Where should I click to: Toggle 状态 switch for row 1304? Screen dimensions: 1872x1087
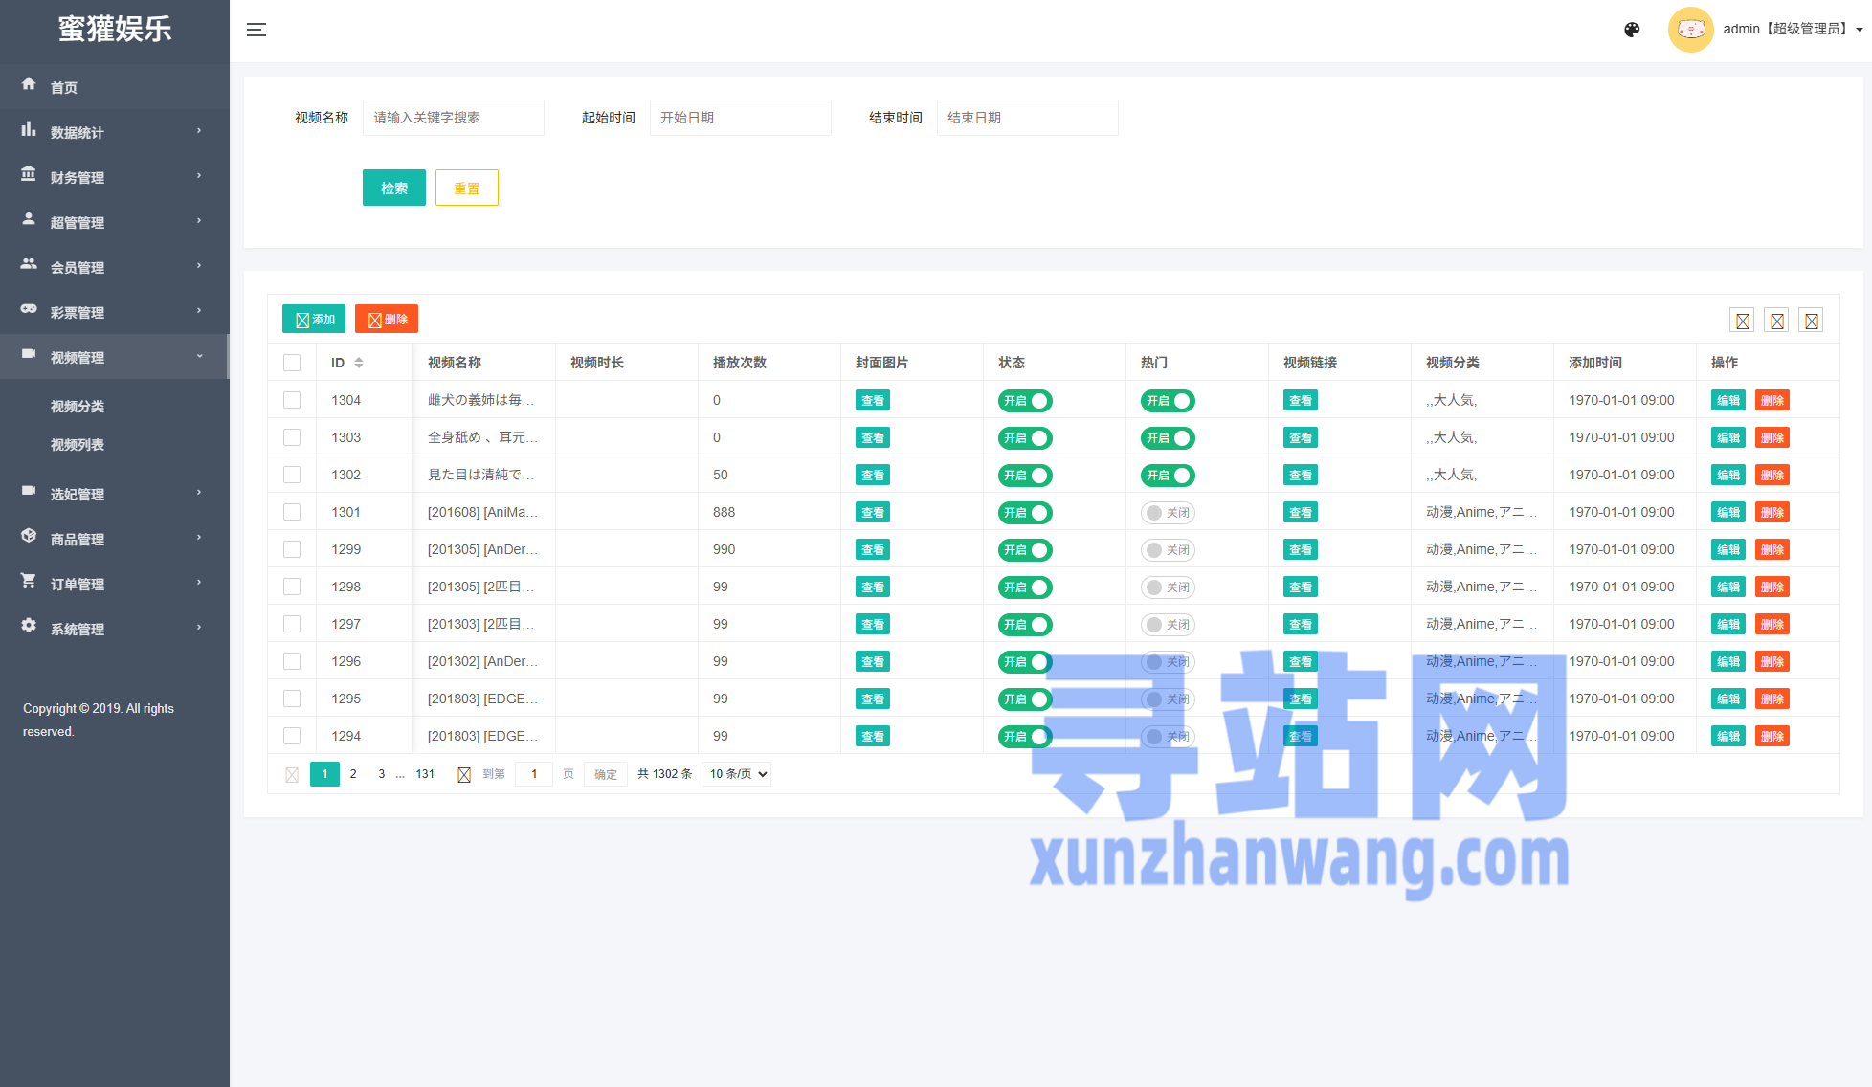point(1024,401)
